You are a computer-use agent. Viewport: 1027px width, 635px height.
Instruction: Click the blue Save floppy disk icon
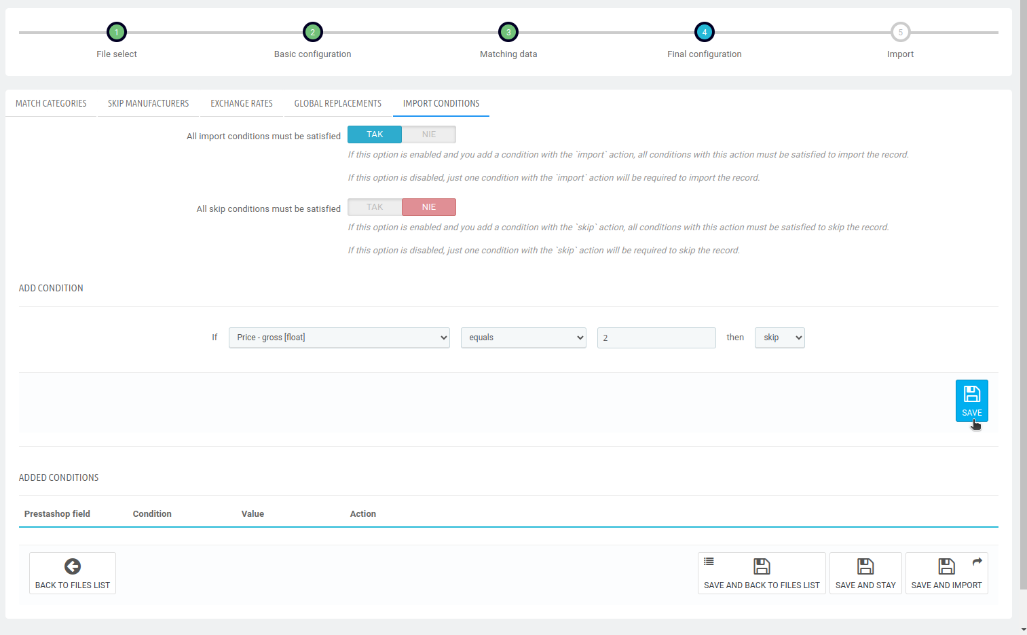(971, 394)
